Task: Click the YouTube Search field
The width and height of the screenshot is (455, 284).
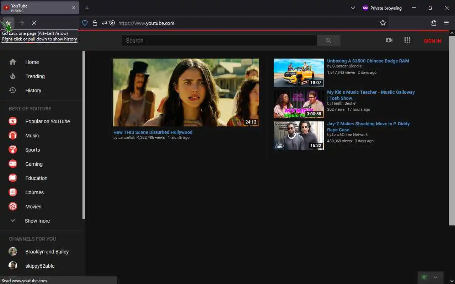Action: [219, 40]
